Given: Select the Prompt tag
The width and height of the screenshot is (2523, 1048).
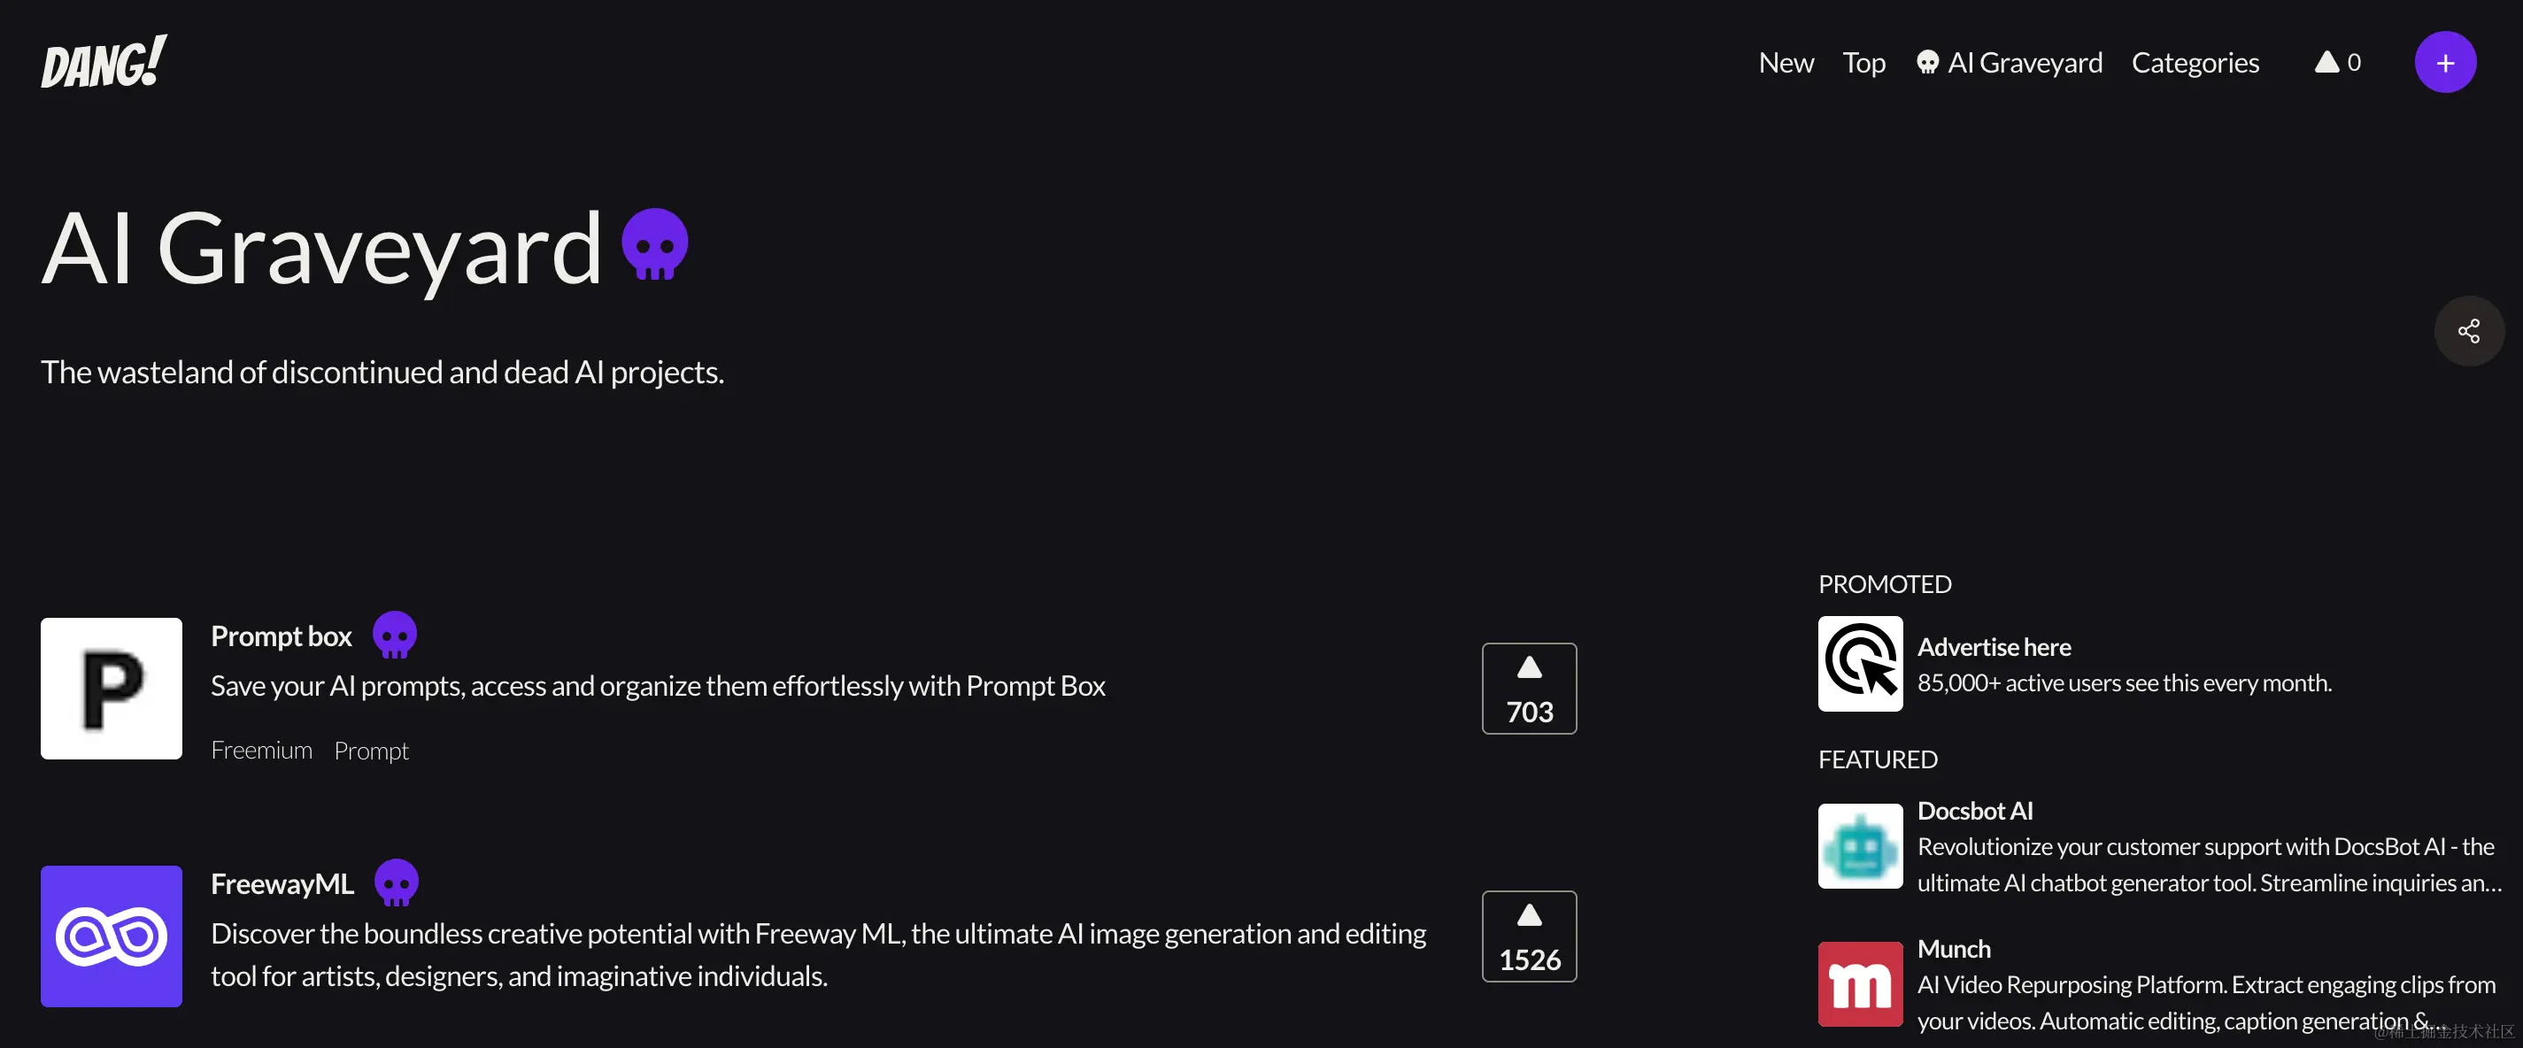Looking at the screenshot, I should [x=371, y=751].
